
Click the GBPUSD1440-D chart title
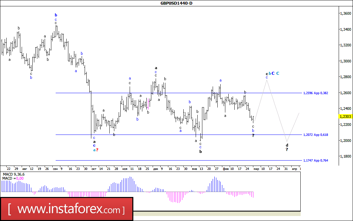[x=176, y=3]
